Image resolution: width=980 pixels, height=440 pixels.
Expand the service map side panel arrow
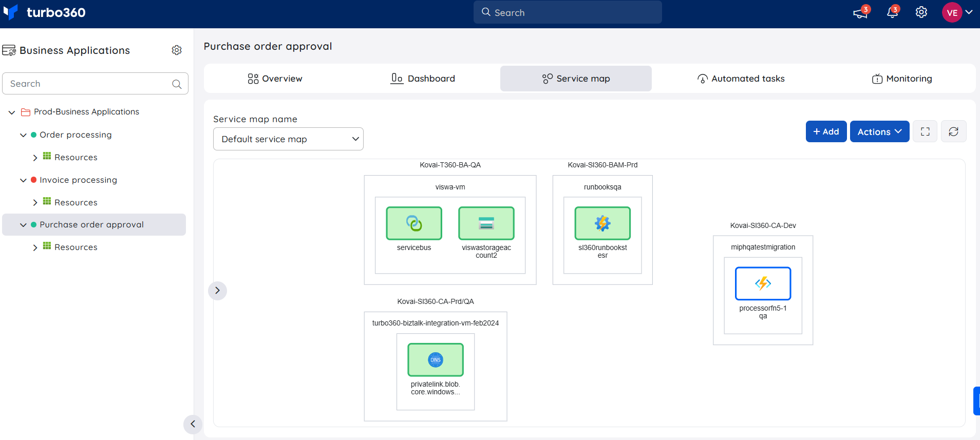pos(217,291)
